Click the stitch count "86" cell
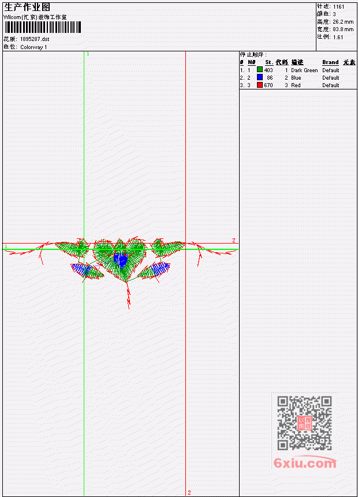The image size is (358, 497). pos(270,78)
